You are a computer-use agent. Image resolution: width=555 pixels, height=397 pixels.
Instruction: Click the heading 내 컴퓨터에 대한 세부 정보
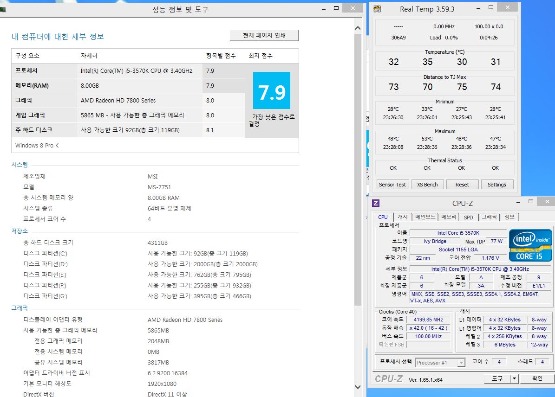[x=58, y=37]
